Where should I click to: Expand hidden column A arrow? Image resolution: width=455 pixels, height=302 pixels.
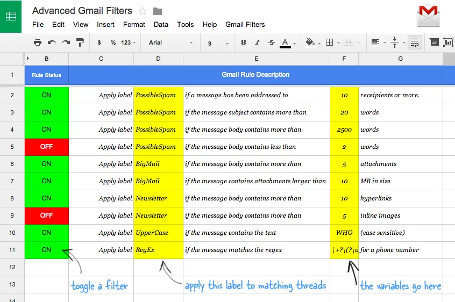(28, 59)
